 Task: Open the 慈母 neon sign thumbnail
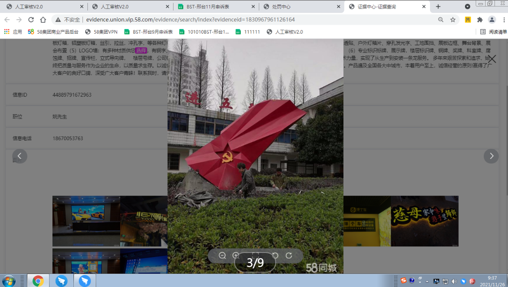(x=425, y=221)
